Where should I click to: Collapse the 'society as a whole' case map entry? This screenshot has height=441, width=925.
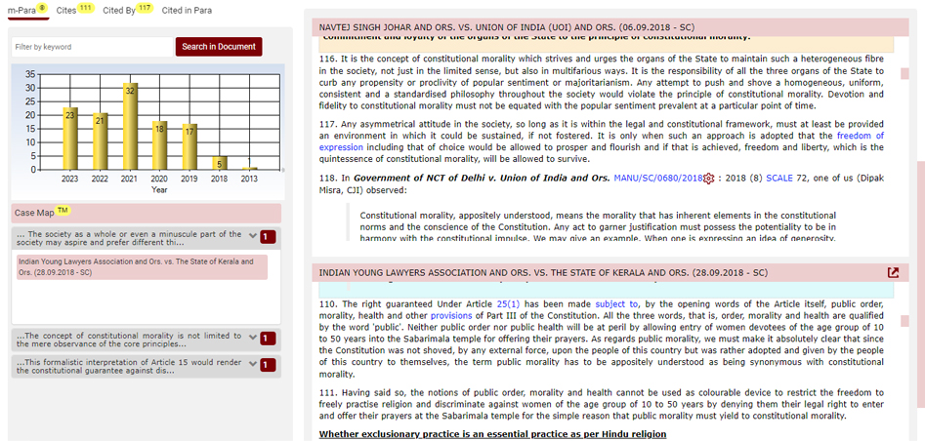click(253, 236)
